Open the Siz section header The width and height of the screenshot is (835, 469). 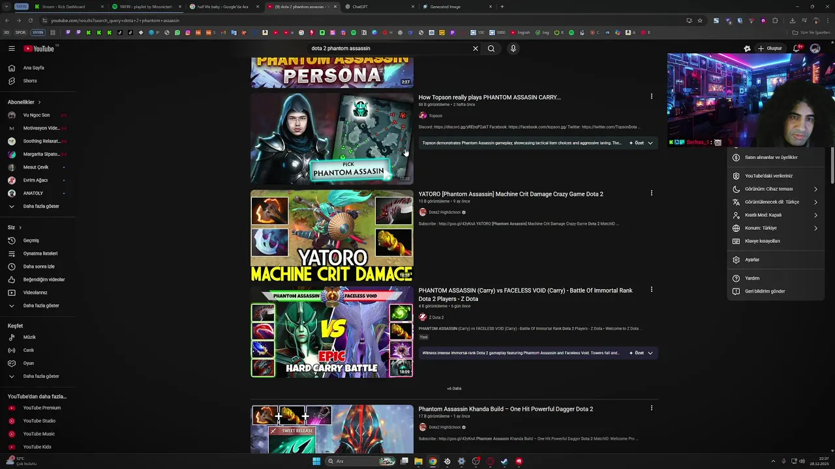click(14, 227)
